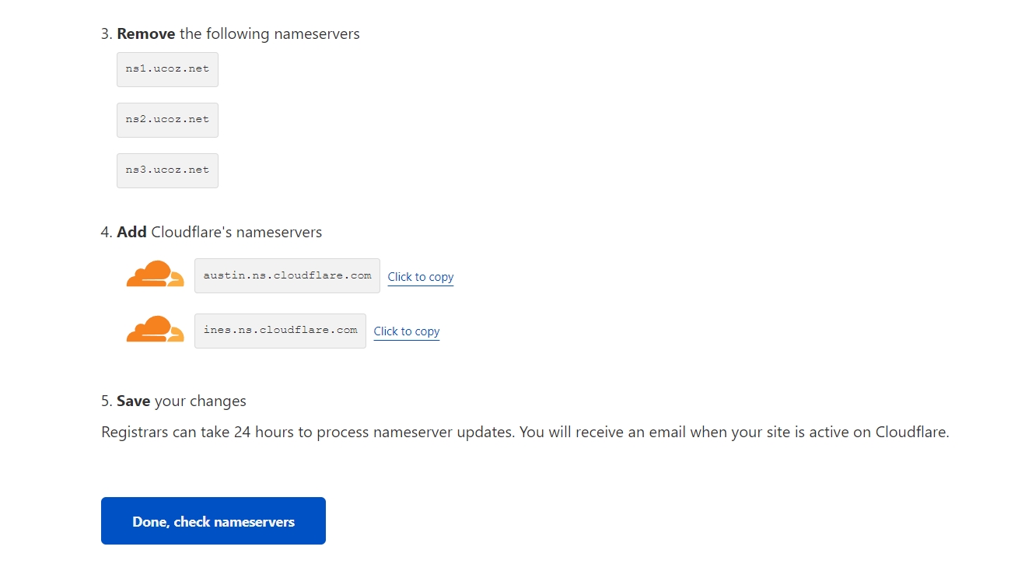Click the text "your changes" in step 5

pos(200,401)
